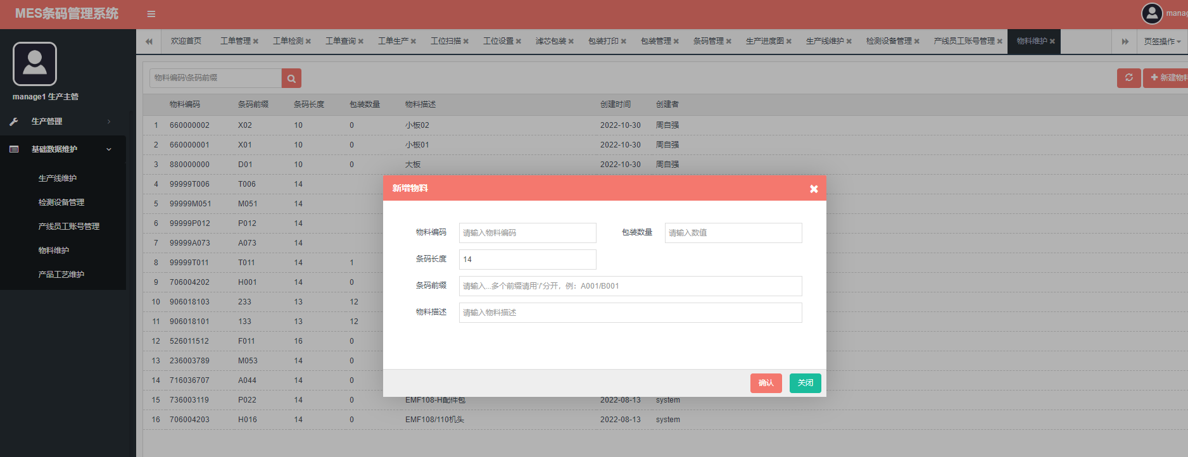Focus the 物料编码 input in dialog
The width and height of the screenshot is (1188, 457).
point(528,233)
